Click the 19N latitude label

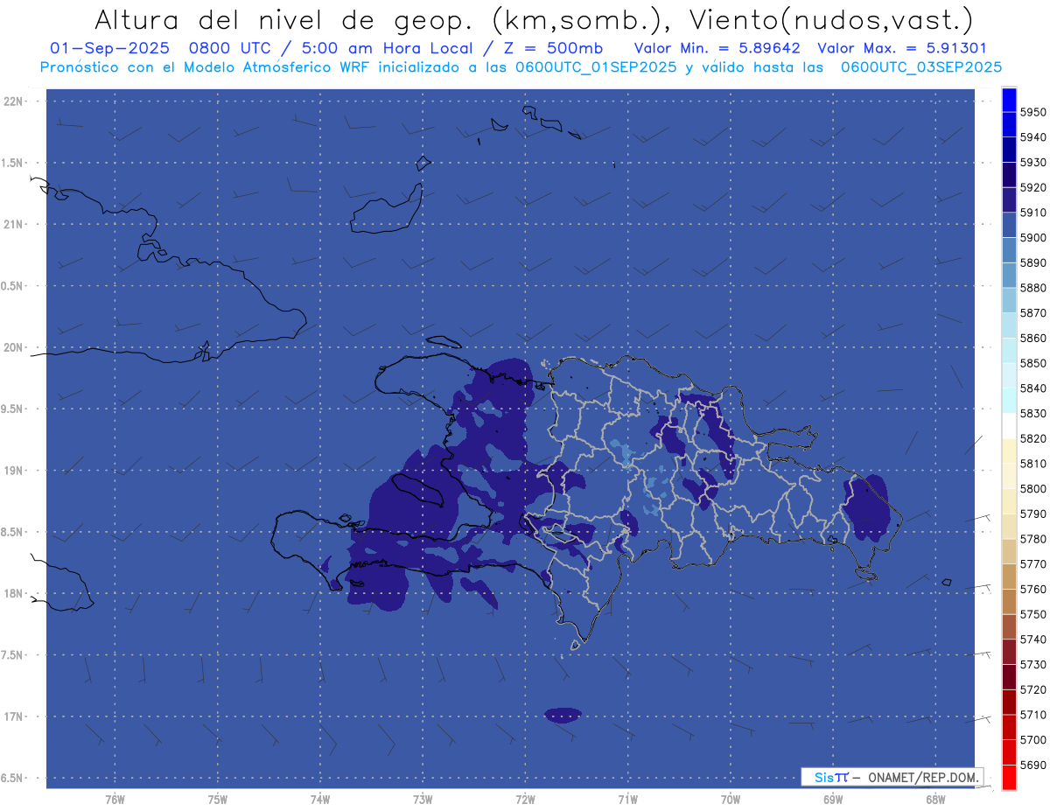point(15,471)
